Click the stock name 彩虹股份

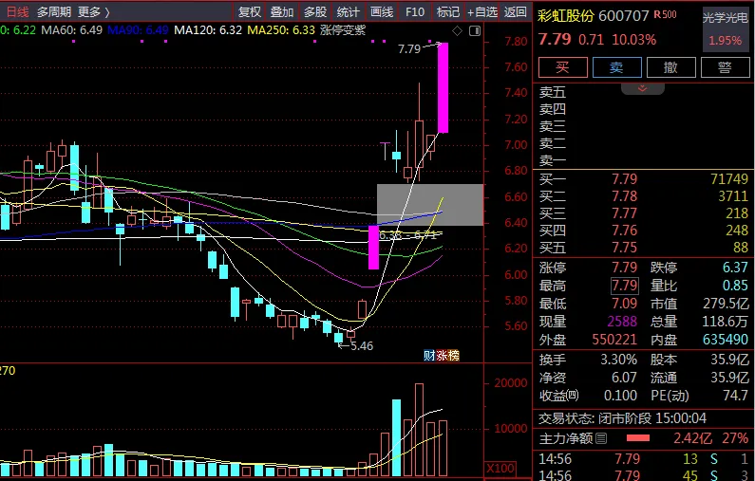click(x=566, y=16)
